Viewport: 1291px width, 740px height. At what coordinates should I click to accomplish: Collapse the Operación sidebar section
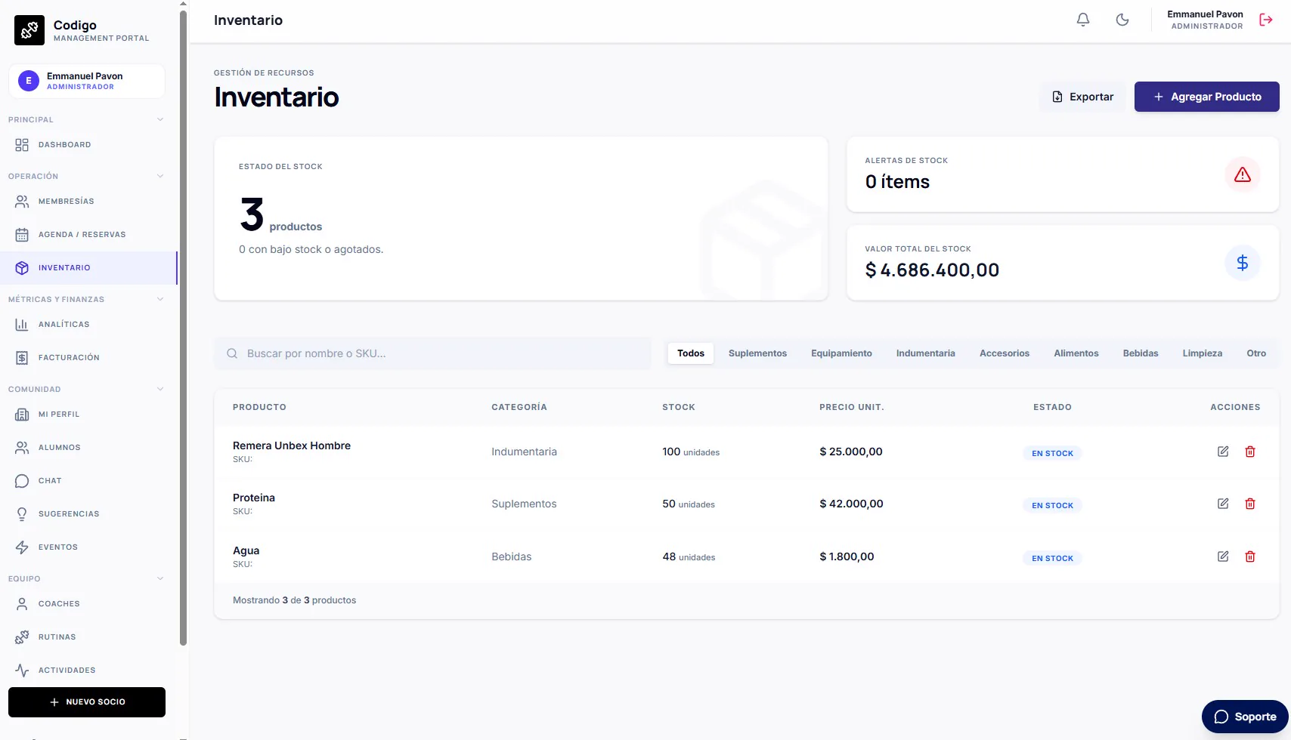(x=160, y=176)
